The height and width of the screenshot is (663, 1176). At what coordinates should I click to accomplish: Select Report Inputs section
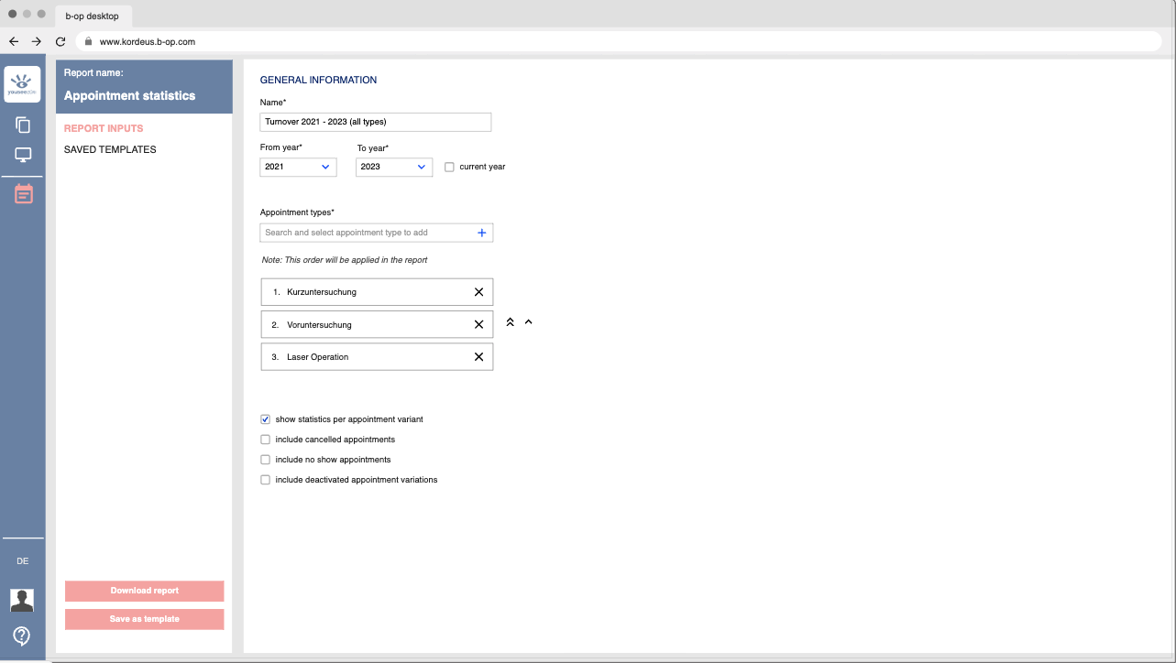point(104,128)
